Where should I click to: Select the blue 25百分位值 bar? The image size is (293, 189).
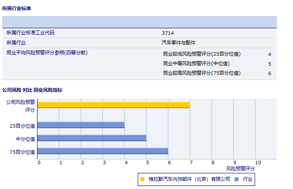coord(81,125)
